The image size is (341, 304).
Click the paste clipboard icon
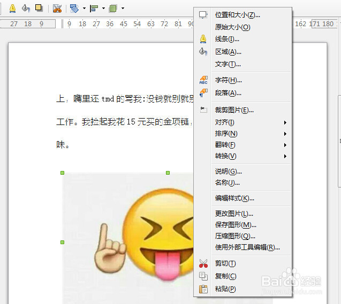203,289
